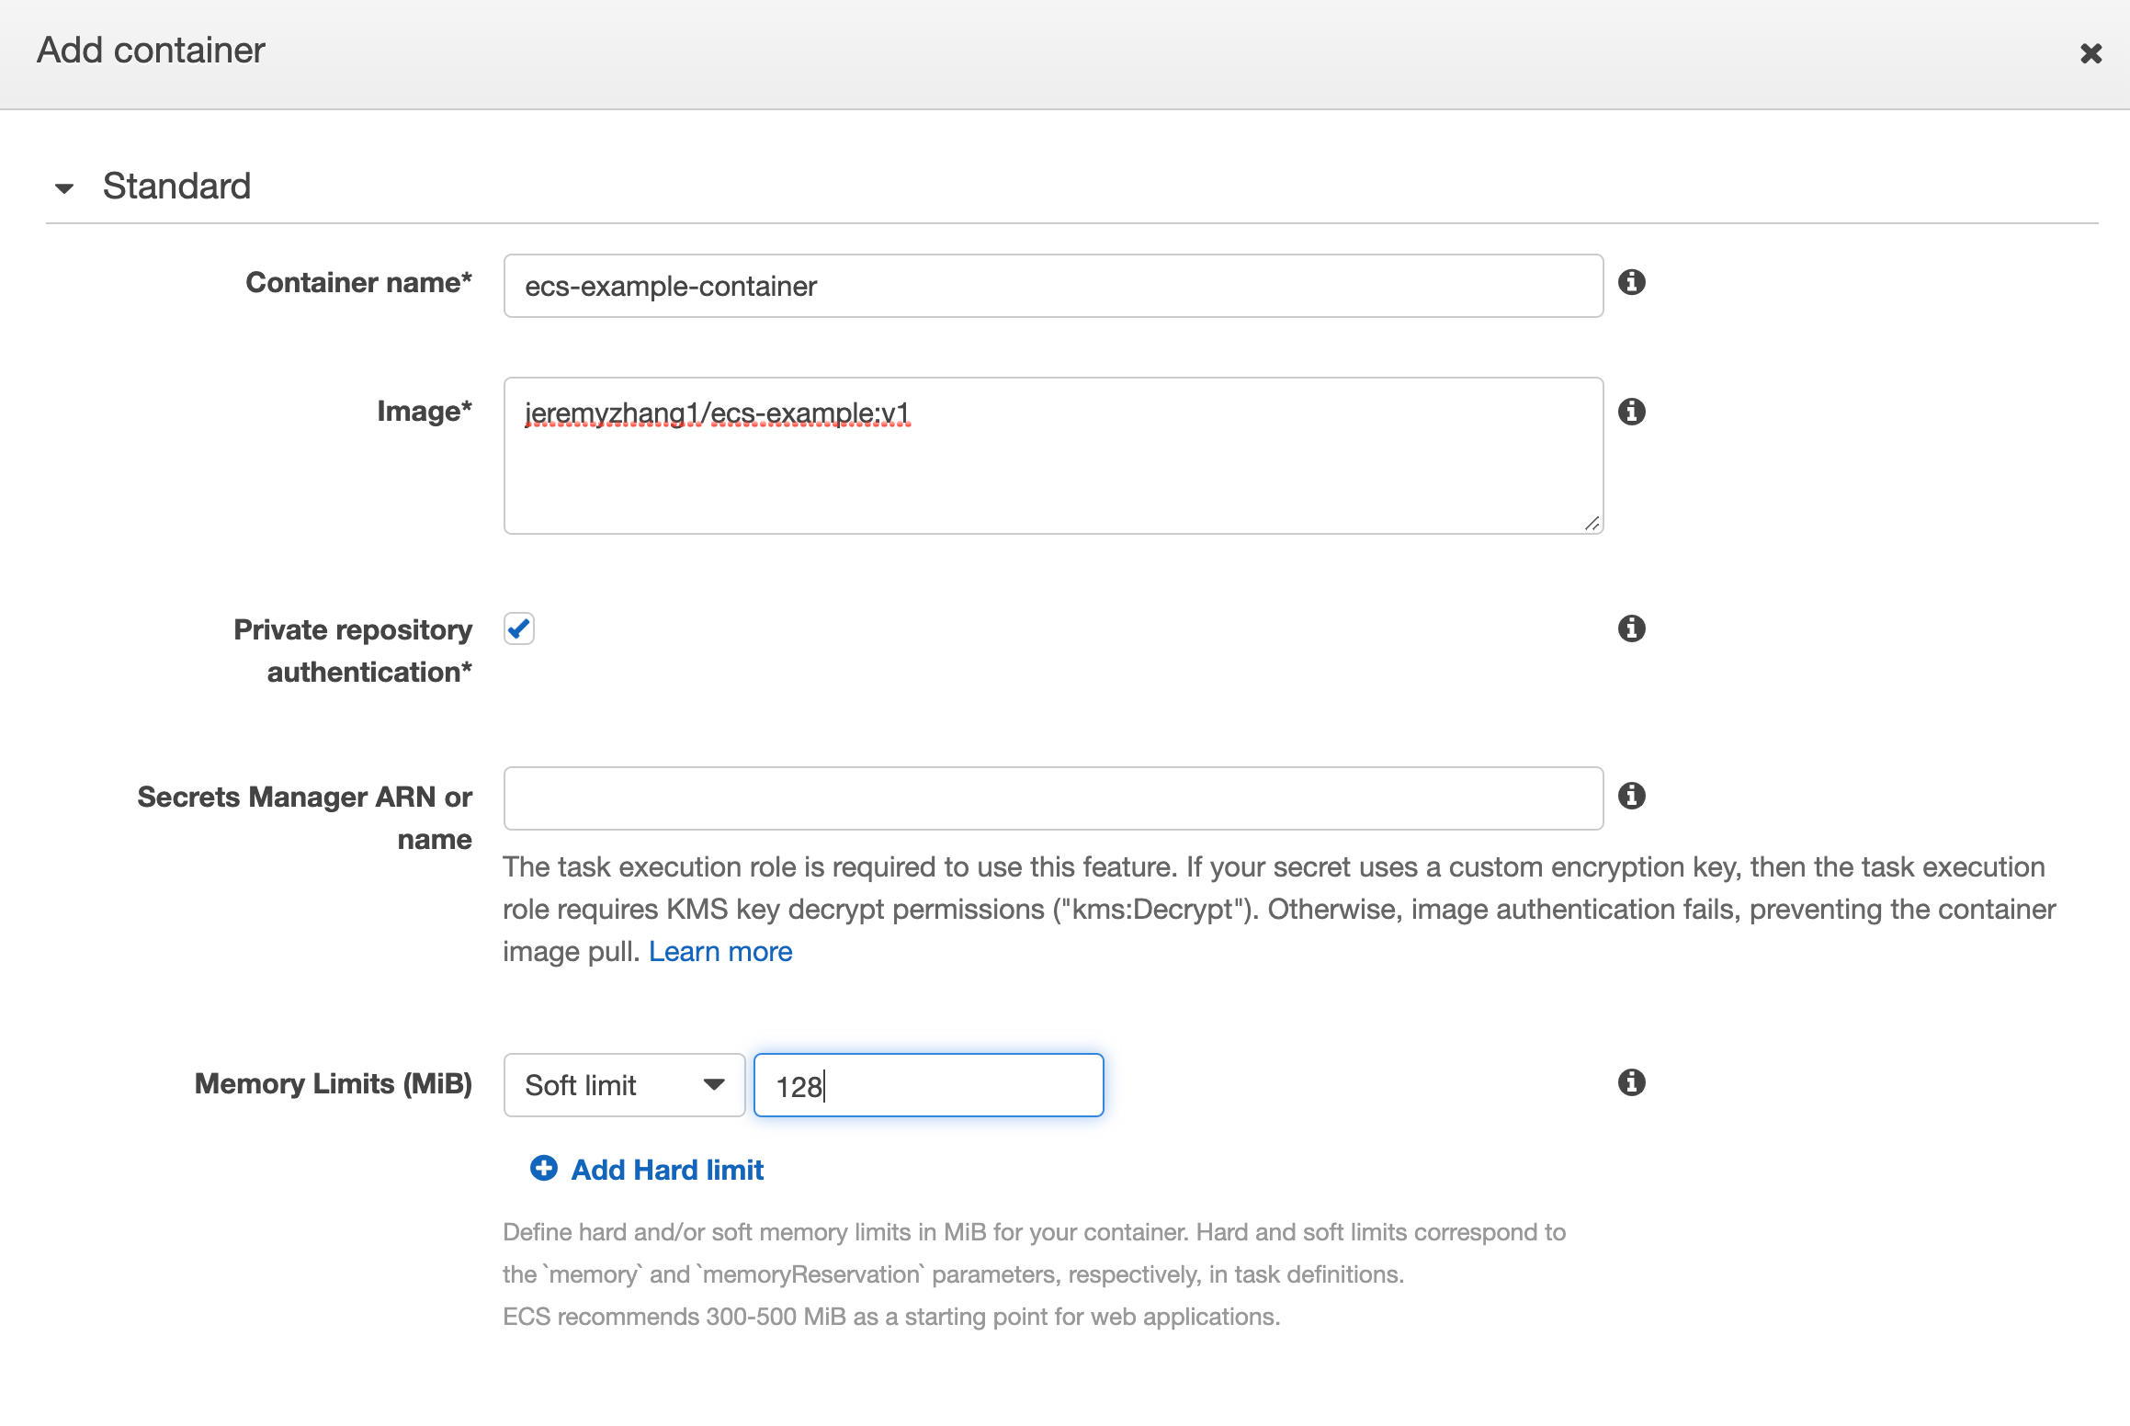Click info icon next to Image field
This screenshot has height=1426, width=2130.
[x=1631, y=412]
